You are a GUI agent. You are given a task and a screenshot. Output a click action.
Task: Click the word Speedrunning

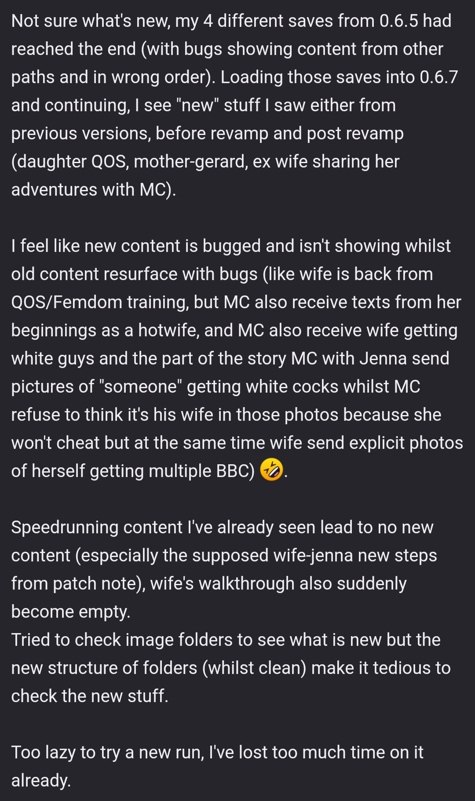(66, 528)
